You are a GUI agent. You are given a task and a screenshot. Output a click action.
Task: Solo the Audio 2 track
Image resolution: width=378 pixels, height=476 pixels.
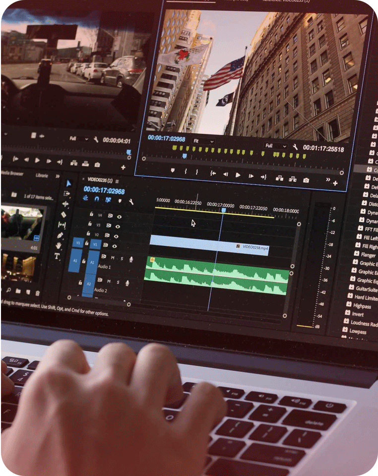(118, 282)
